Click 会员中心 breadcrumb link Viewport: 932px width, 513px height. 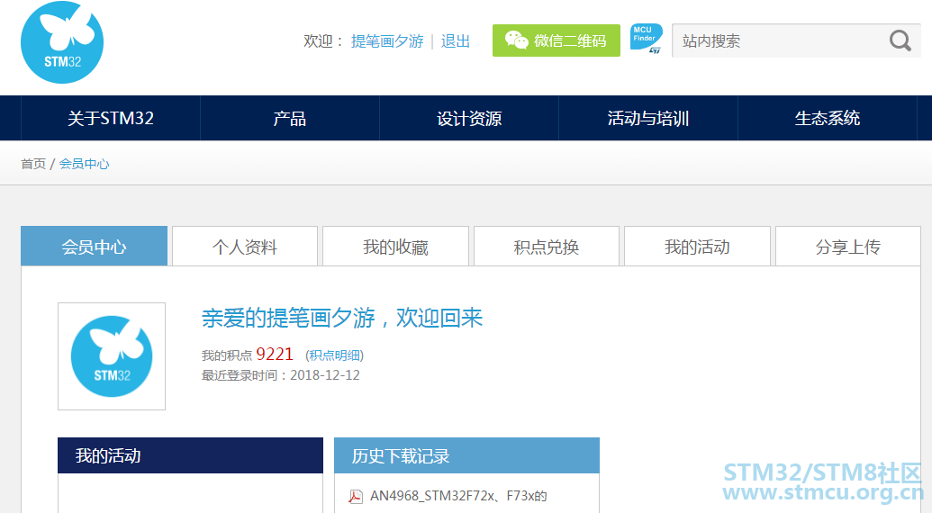point(84,164)
